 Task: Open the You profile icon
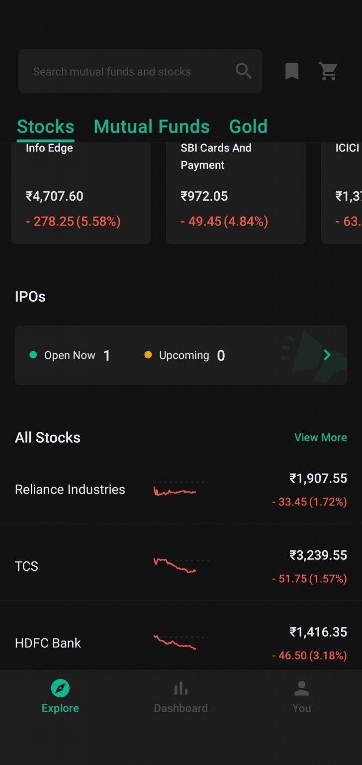tap(301, 689)
